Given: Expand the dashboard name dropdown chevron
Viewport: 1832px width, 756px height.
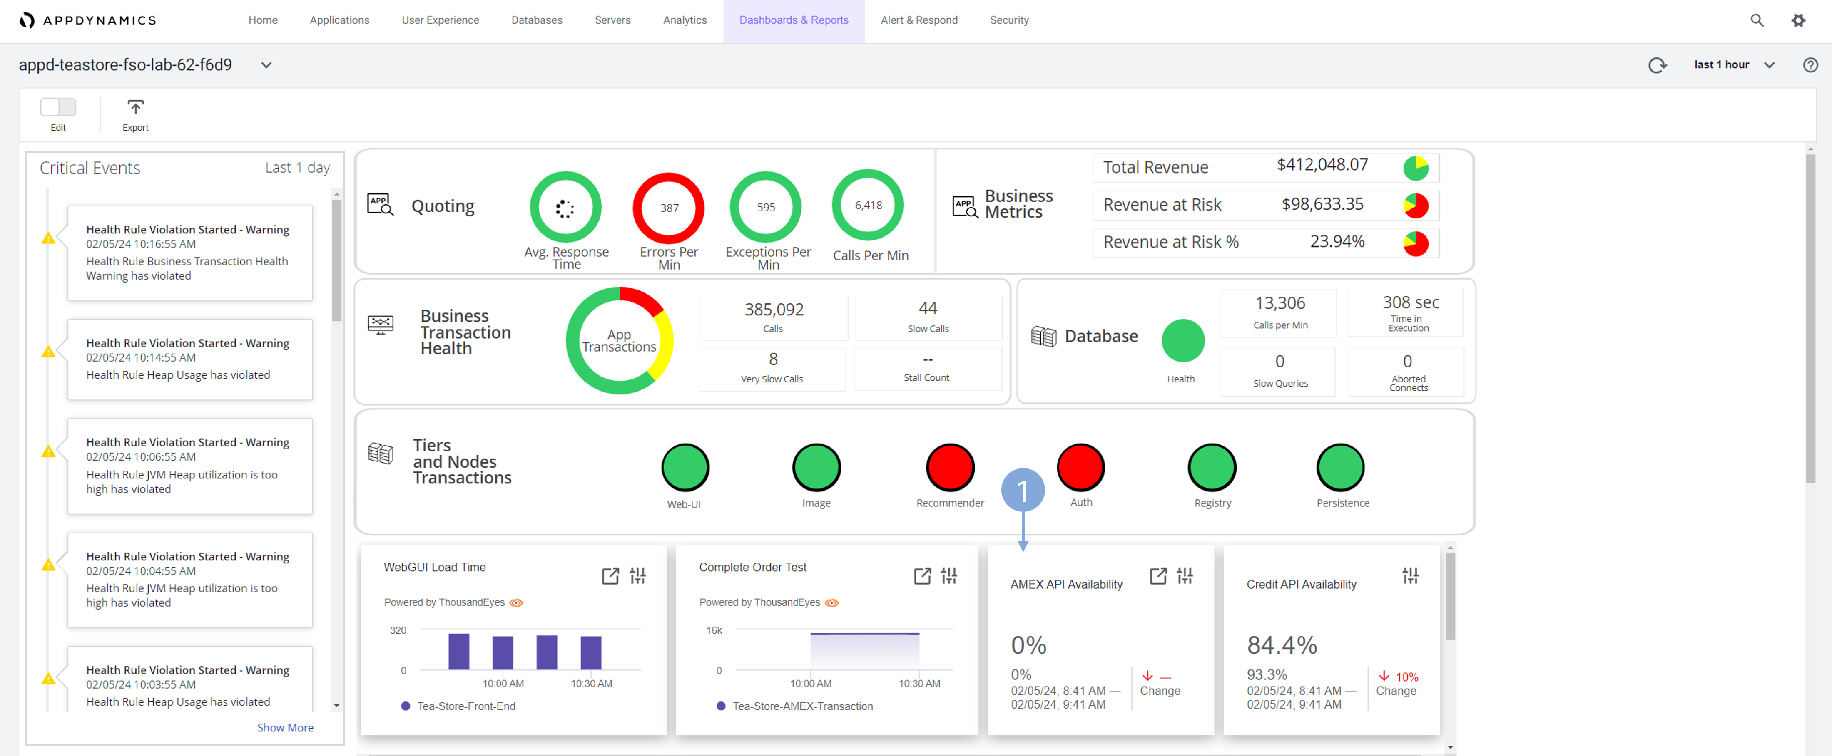Looking at the screenshot, I should [266, 65].
